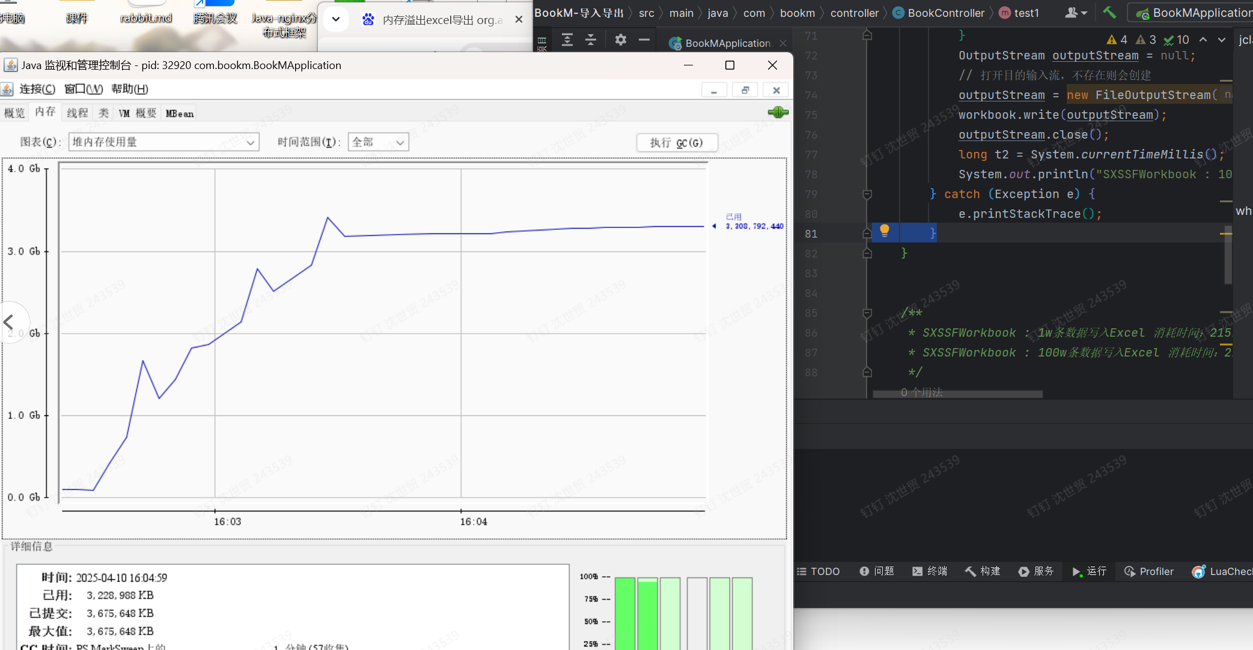This screenshot has width=1253, height=650.
Task: Hide tool window with the minus icon
Action: click(644, 40)
